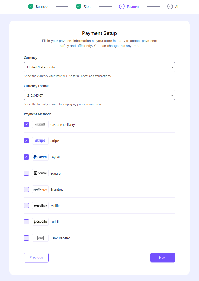Expand the Currency Format dropdown
Viewport: 199px width, 281px height.
pos(99,95)
